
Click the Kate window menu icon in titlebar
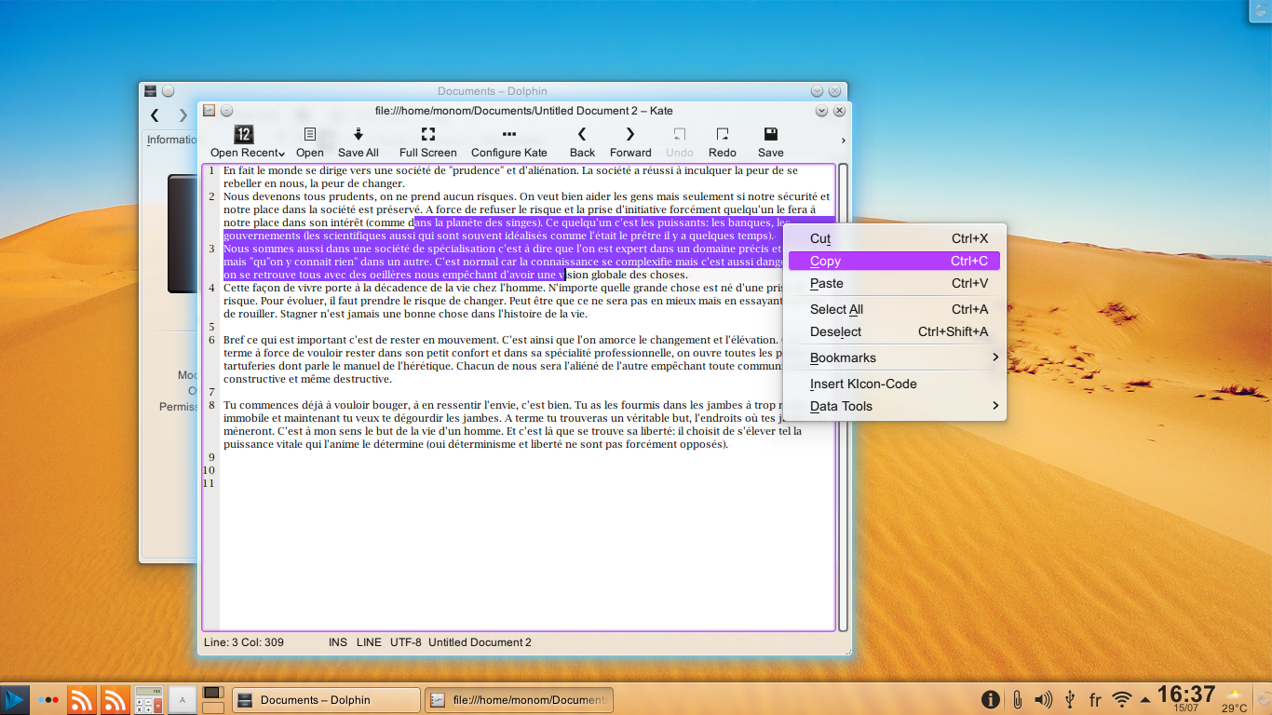click(209, 110)
